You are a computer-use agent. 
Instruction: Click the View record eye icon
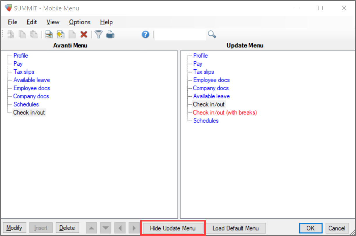click(x=49, y=35)
